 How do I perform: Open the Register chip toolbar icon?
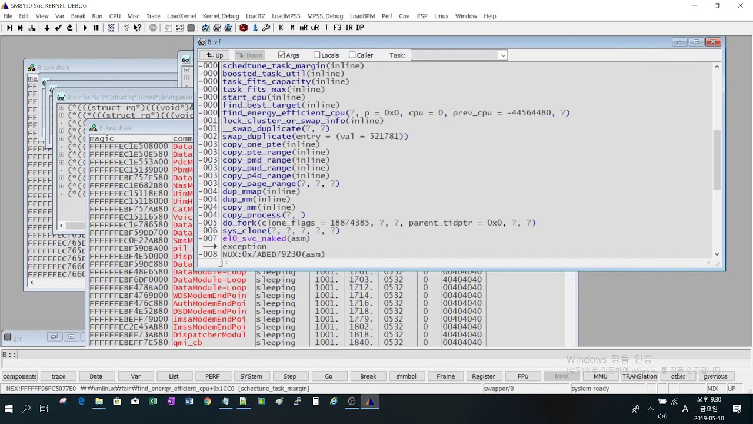191,28
